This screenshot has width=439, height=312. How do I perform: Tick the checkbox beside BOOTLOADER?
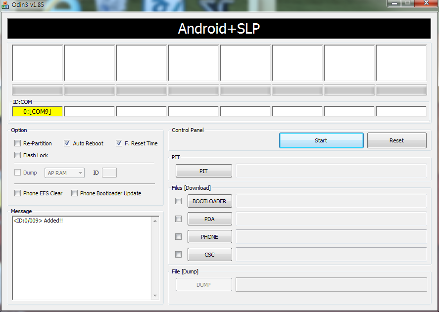tap(179, 201)
